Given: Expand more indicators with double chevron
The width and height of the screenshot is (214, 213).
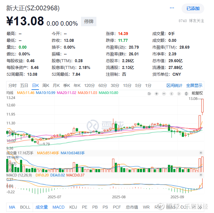Looking at the screenshot, I should pos(200,207).
